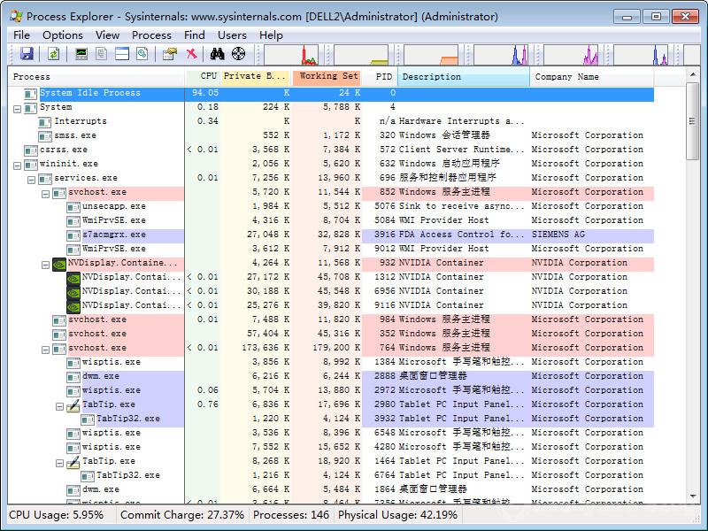Open the File menu
The width and height of the screenshot is (708, 531).
pos(21,35)
